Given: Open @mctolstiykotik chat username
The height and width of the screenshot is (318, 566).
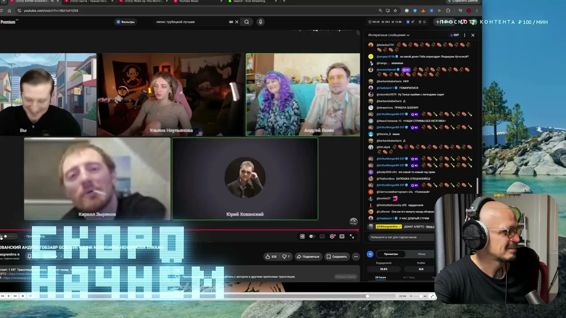Looking at the screenshot, I should coord(386,70).
